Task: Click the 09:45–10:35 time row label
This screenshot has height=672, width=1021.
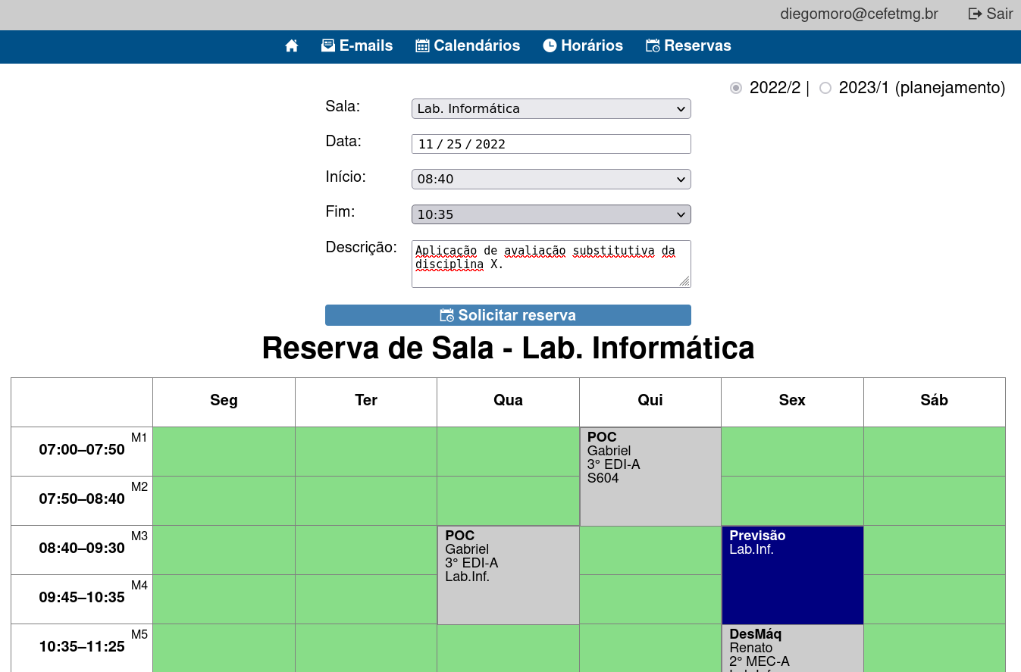Action: (x=82, y=598)
